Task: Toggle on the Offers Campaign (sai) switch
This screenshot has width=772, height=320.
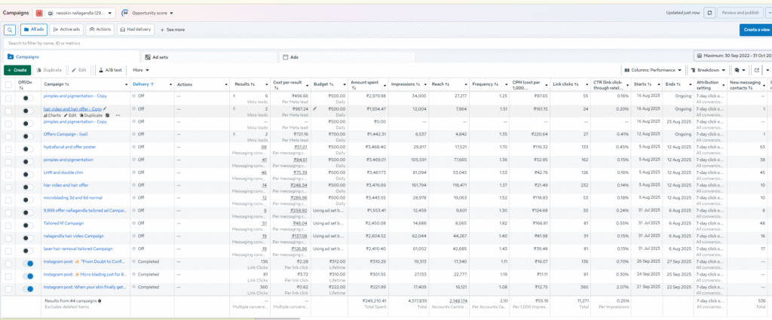Action: coord(27,136)
